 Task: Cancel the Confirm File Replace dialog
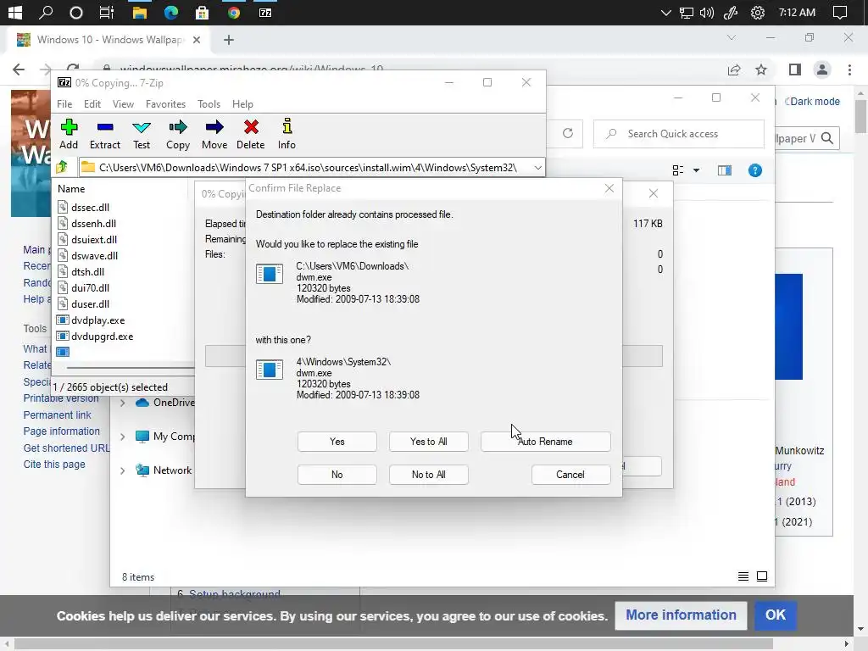tap(570, 475)
